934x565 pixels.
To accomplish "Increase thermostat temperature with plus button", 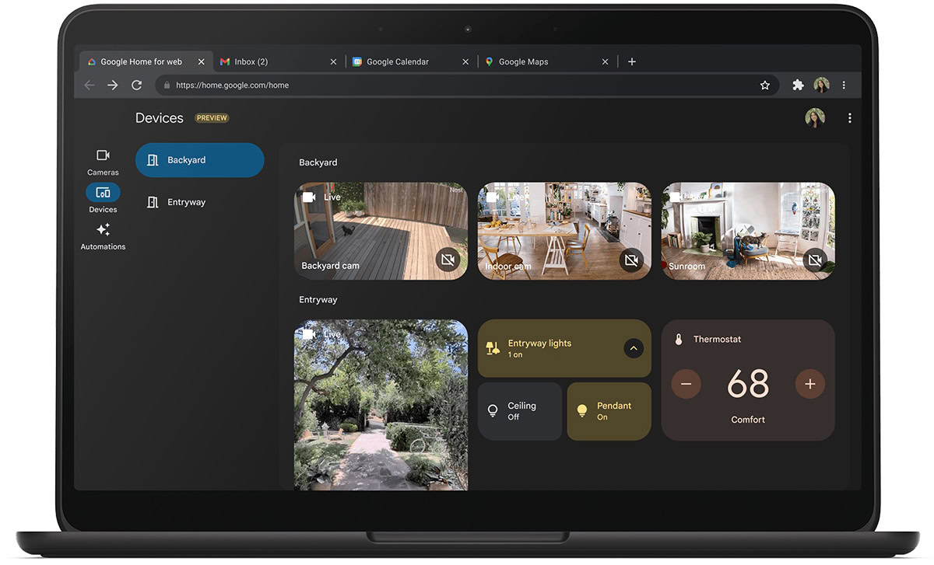I will point(809,384).
